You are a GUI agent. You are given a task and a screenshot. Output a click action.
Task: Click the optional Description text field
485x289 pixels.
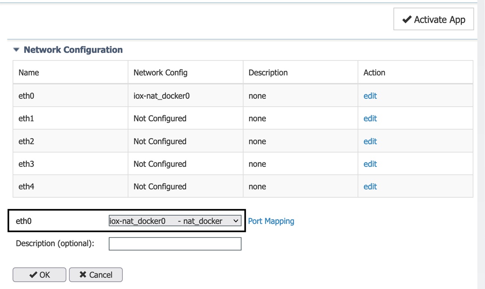pyautogui.click(x=175, y=243)
